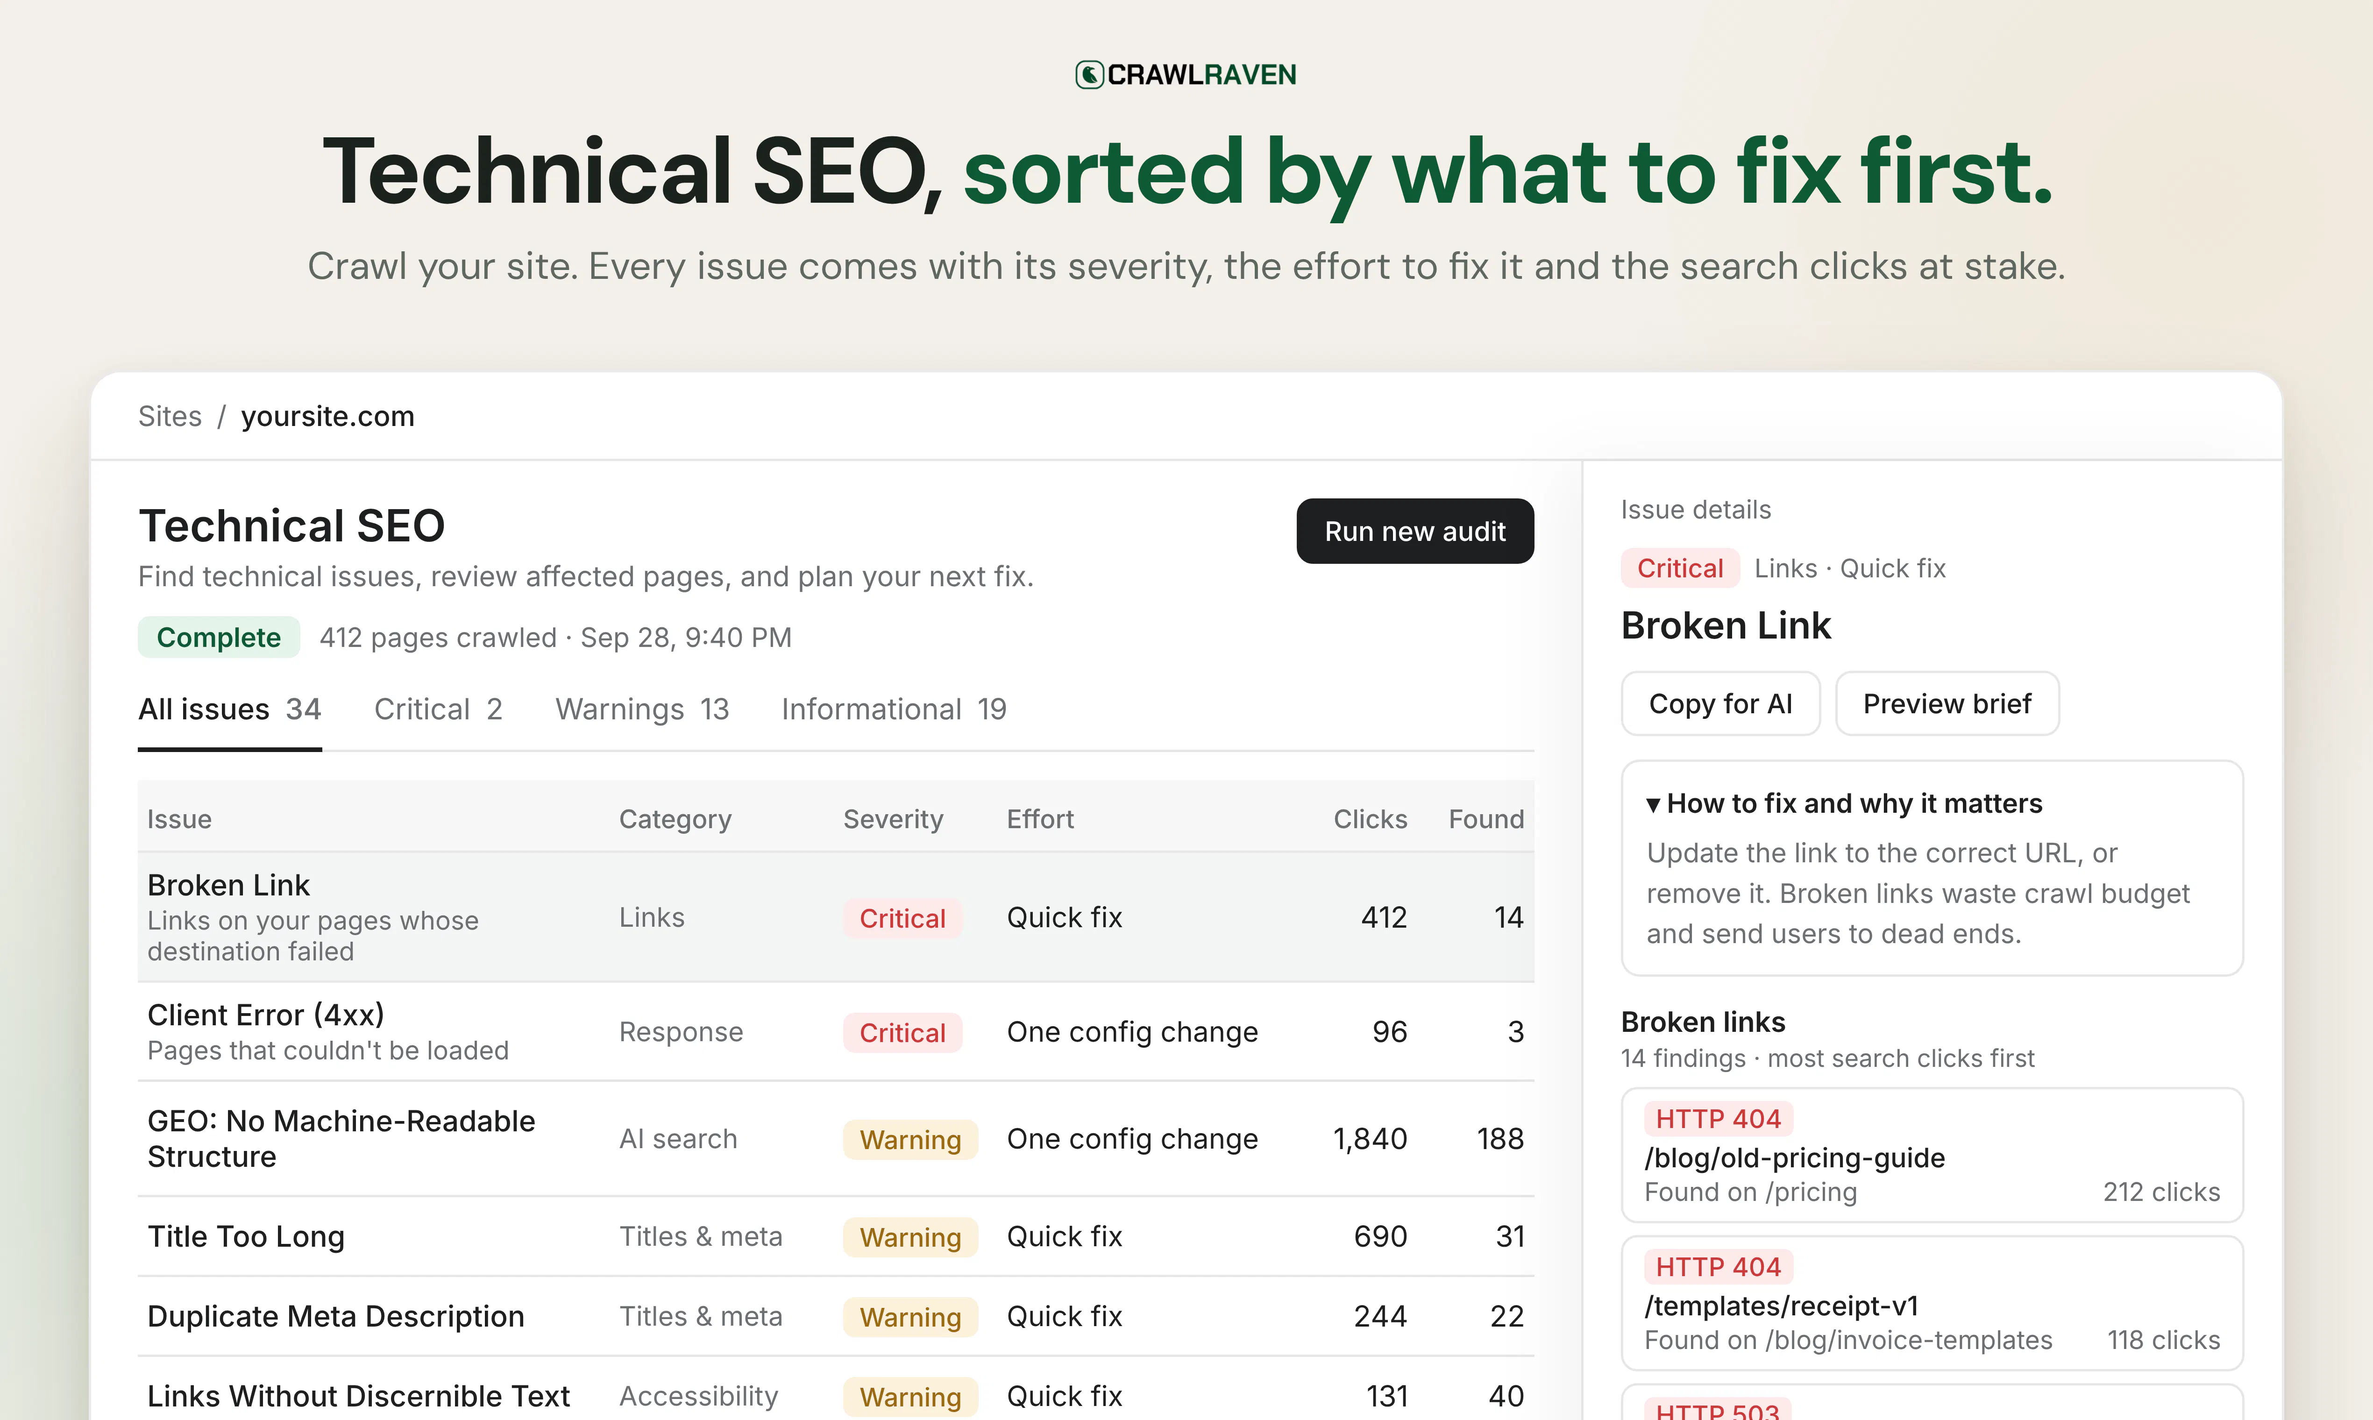Click the Run new audit button

[x=1415, y=531]
